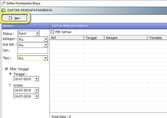The width and height of the screenshot is (167, 118).
Task: Click the green arrow icon in header
Action: coord(3,10)
